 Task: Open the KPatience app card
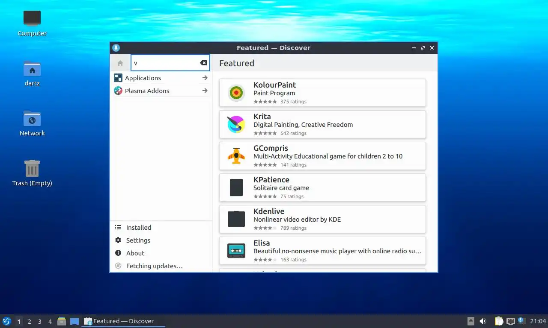tap(322, 187)
